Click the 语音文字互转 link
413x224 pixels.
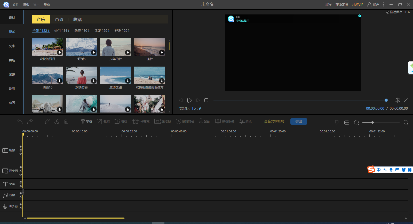[274, 121]
